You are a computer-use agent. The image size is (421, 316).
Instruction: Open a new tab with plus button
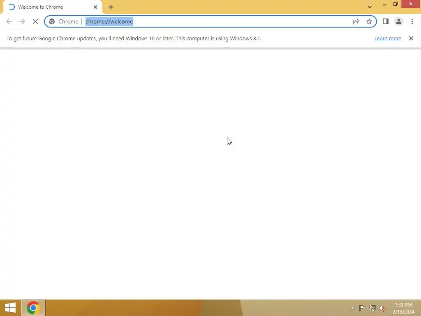(111, 7)
